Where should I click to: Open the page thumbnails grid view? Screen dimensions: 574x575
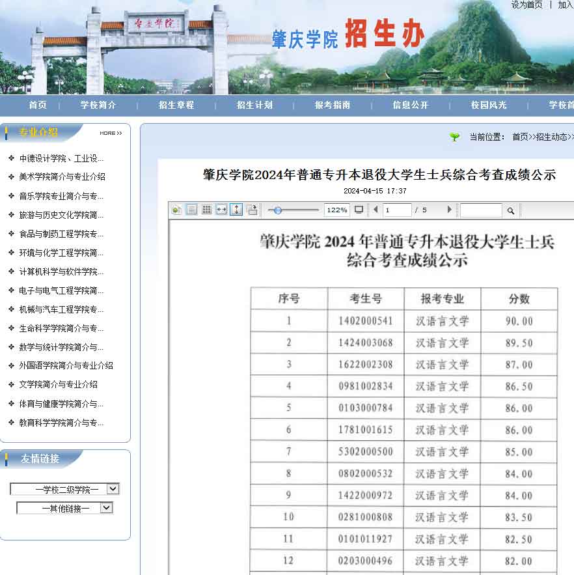pyautogui.click(x=207, y=210)
